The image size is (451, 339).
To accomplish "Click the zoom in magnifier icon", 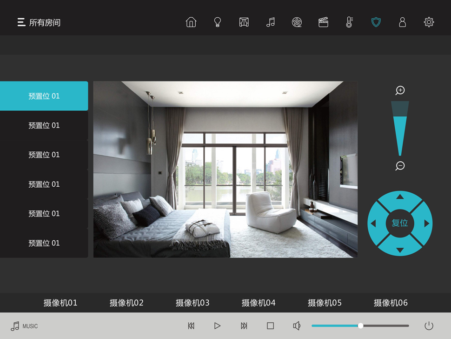I will (x=400, y=90).
